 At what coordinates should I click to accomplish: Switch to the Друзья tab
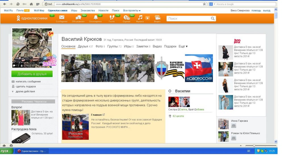pyautogui.click(x=83, y=46)
